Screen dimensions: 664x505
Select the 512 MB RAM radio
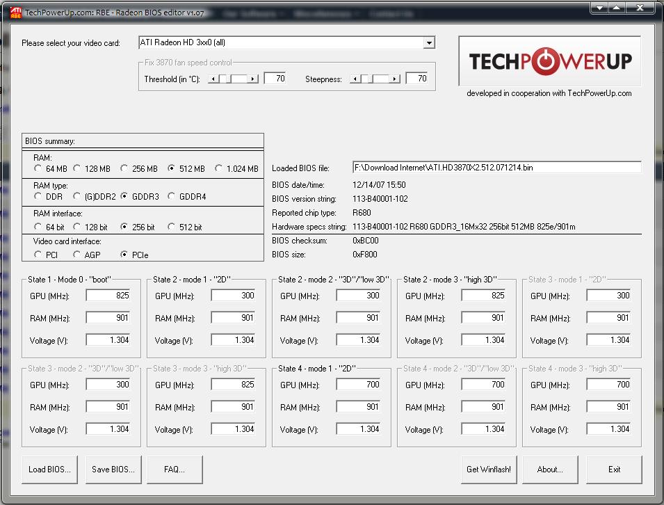pyautogui.click(x=171, y=168)
